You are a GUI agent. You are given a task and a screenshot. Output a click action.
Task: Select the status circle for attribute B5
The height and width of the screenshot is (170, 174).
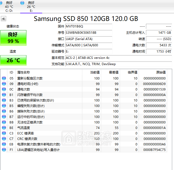pos(4,106)
